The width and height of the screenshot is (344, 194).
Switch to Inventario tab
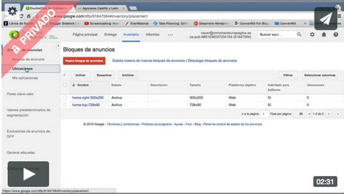[x=131, y=35]
